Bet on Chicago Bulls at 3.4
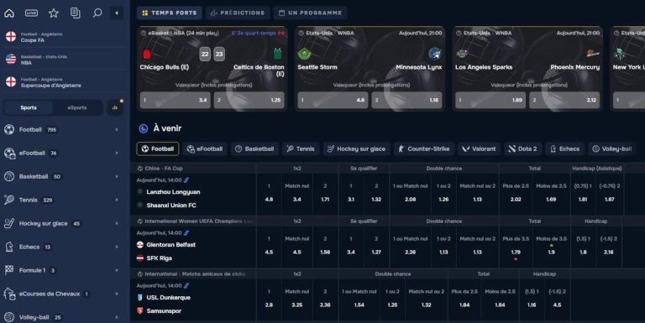Image resolution: width=645 pixels, height=323 pixels. [176, 100]
